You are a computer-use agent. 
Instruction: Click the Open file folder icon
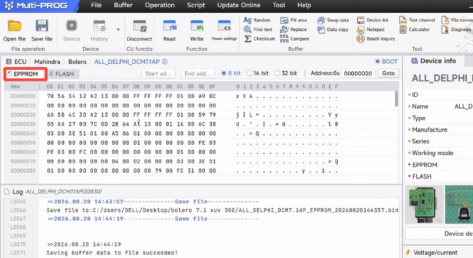(x=14, y=26)
